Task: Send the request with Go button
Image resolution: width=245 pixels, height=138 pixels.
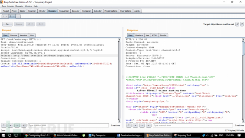Action: pyautogui.click(x=7, y=24)
